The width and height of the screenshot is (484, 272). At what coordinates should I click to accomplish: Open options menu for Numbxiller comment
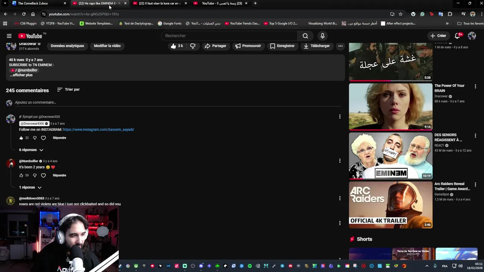(x=340, y=161)
